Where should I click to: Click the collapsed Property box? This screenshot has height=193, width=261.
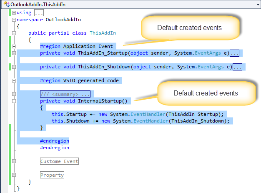(x=52, y=175)
